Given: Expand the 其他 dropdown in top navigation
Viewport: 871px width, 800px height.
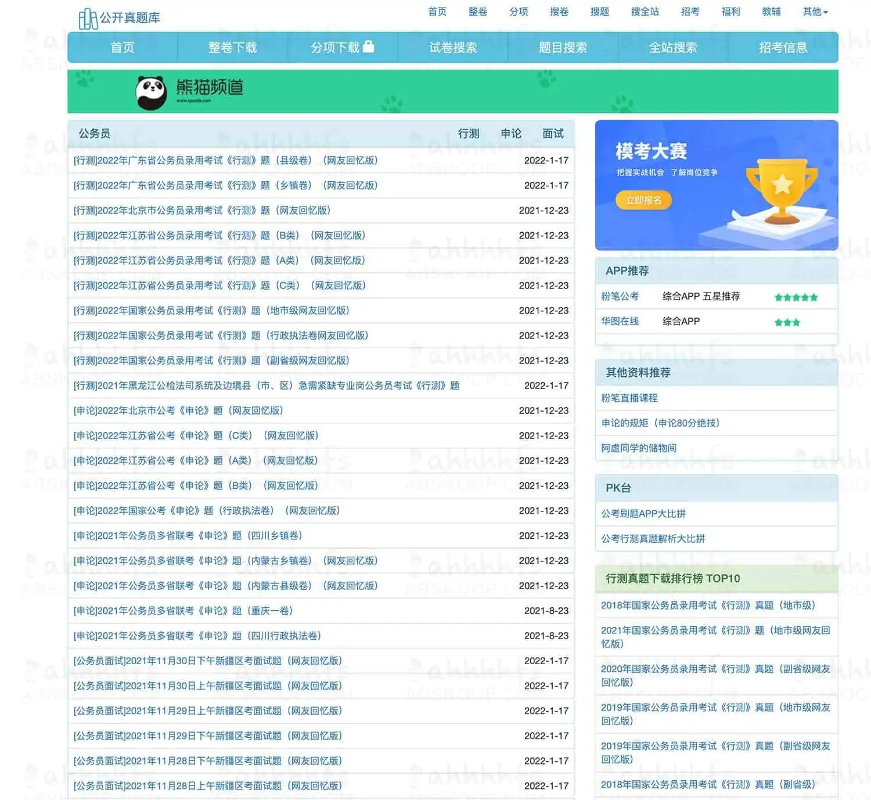Looking at the screenshot, I should point(814,11).
